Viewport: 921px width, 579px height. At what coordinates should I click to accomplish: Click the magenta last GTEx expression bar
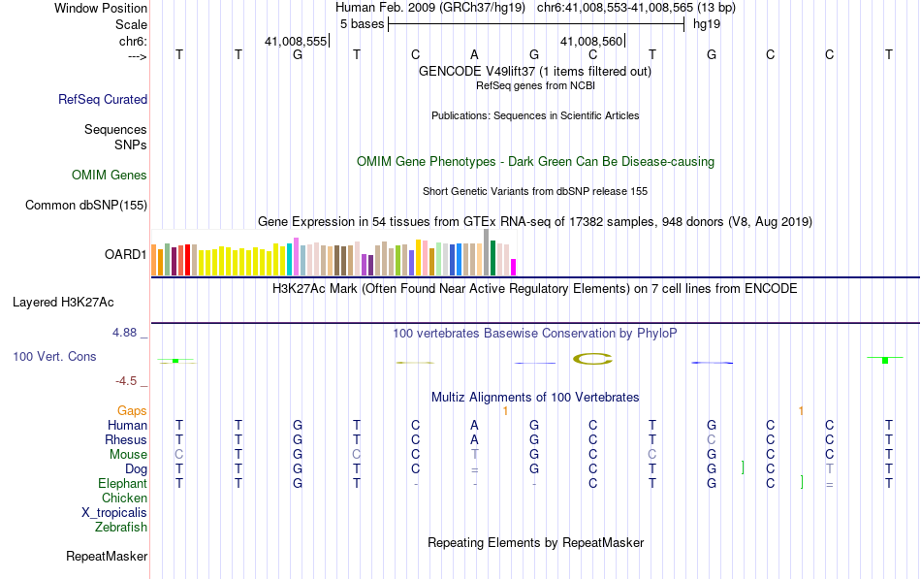(514, 267)
